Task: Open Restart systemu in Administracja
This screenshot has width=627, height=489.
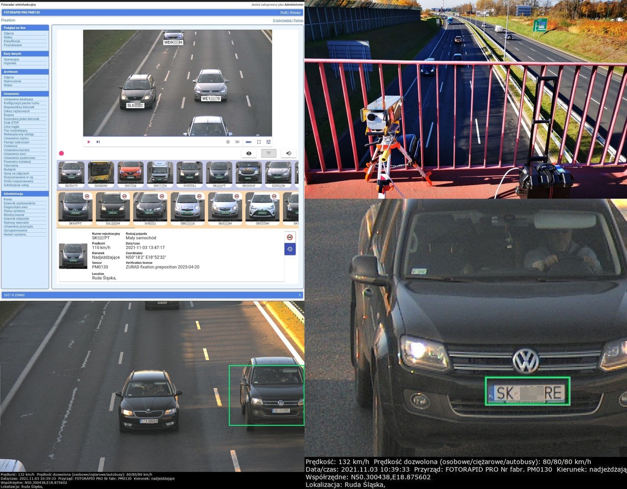Action: pos(15,234)
